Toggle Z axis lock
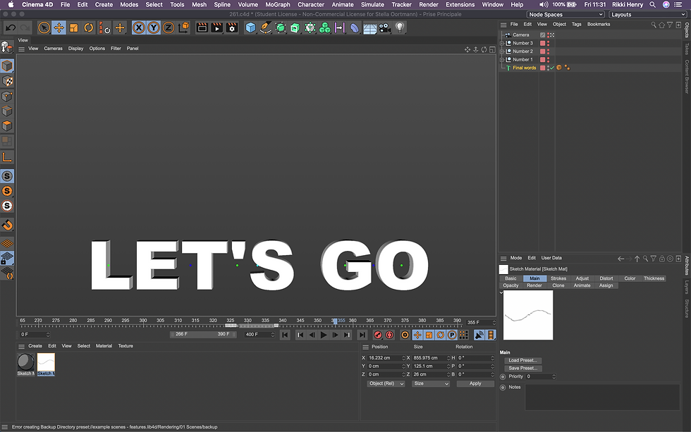The image size is (691, 432). 169,27
